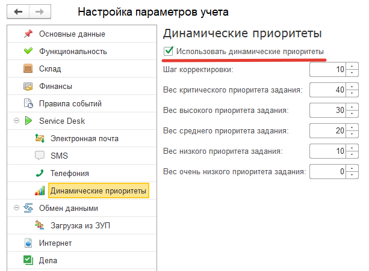Increase Шаг корректировки value

click(352, 66)
